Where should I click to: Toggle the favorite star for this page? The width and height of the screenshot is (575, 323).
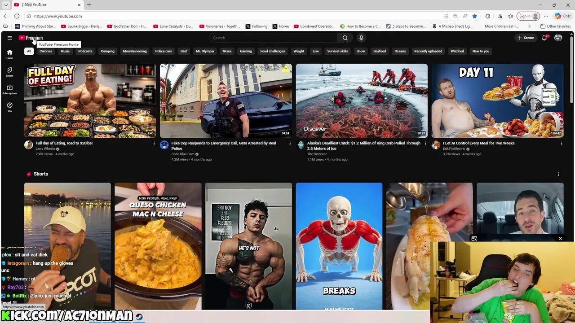point(474,16)
